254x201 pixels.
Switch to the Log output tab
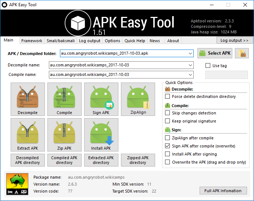(90, 41)
